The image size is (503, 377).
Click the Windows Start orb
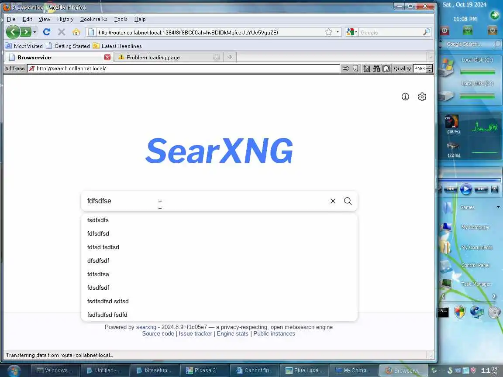click(x=14, y=370)
